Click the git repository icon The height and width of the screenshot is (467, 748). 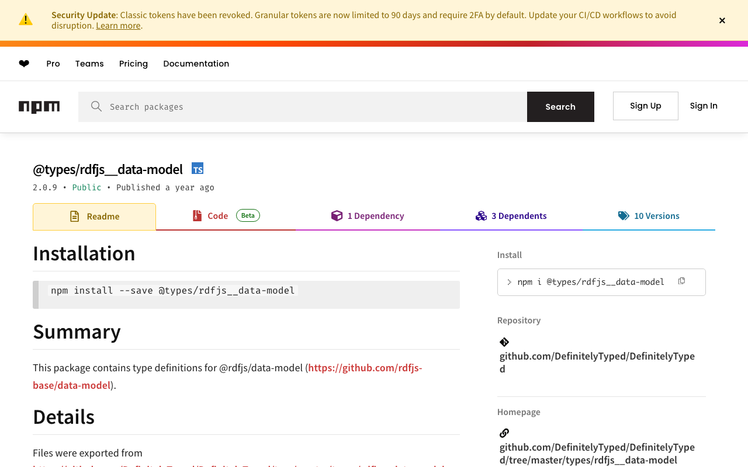(504, 342)
